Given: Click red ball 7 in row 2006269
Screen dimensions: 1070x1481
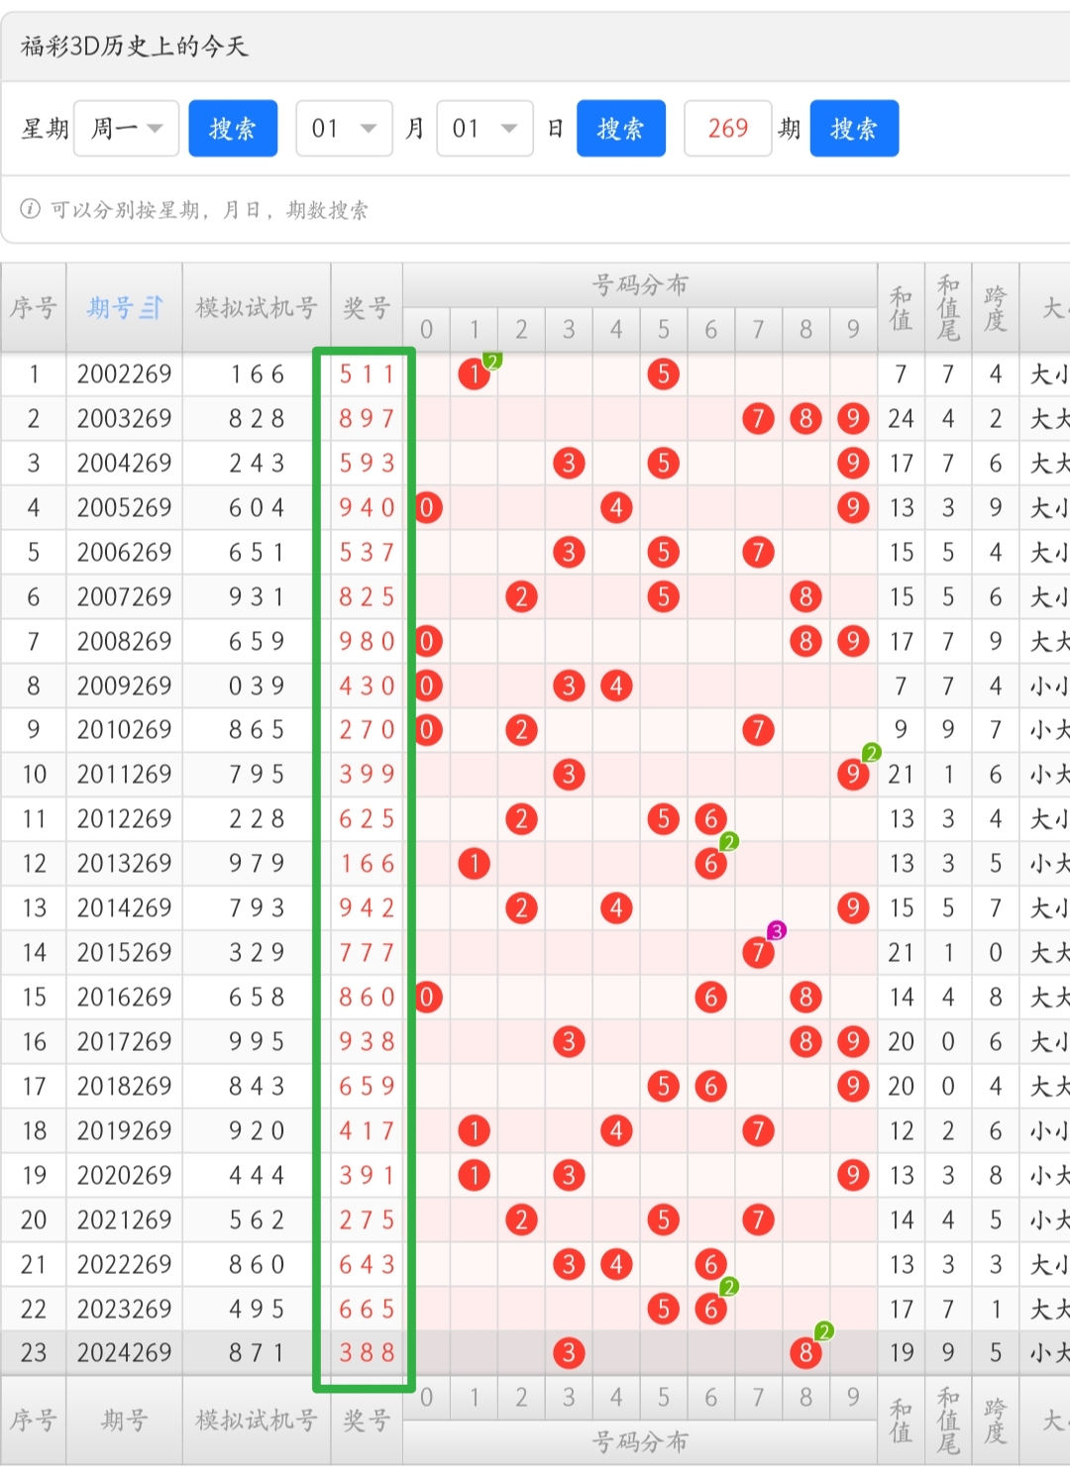Looking at the screenshot, I should click(758, 553).
